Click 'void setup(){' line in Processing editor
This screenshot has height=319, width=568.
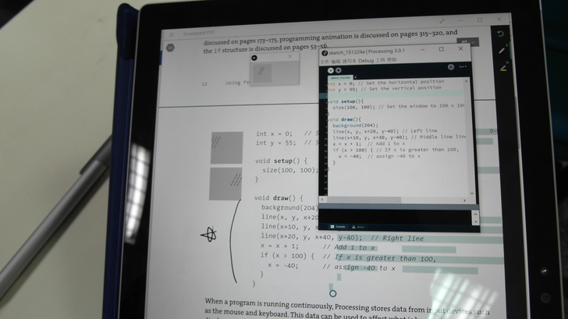pyautogui.click(x=345, y=101)
